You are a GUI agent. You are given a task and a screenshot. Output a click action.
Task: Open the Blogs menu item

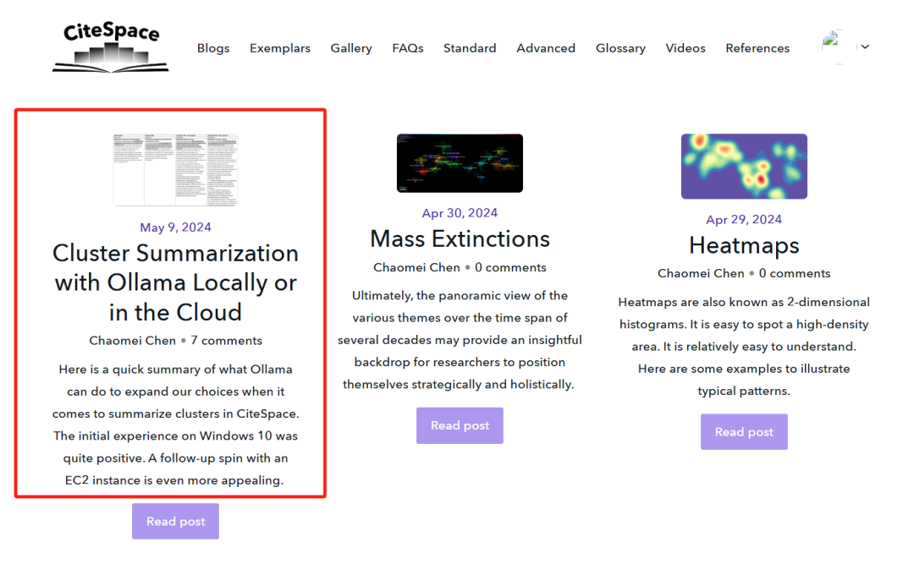[x=213, y=48]
